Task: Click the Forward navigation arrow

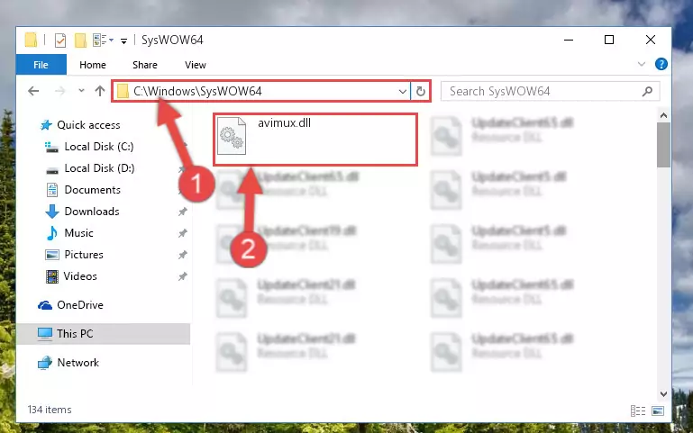Action: pos(60,91)
